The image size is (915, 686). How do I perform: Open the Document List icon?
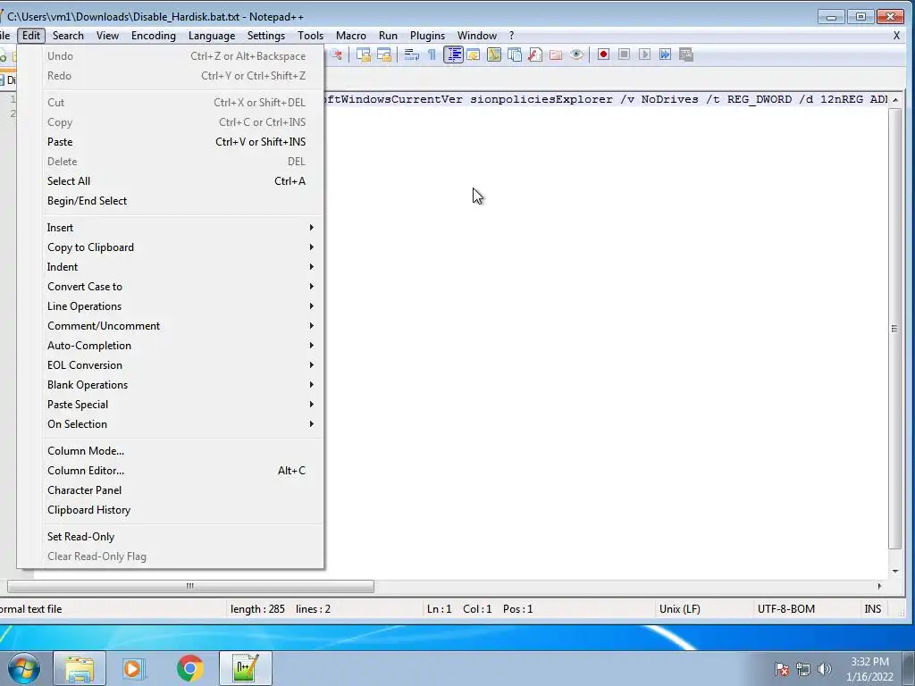pyautogui.click(x=514, y=54)
